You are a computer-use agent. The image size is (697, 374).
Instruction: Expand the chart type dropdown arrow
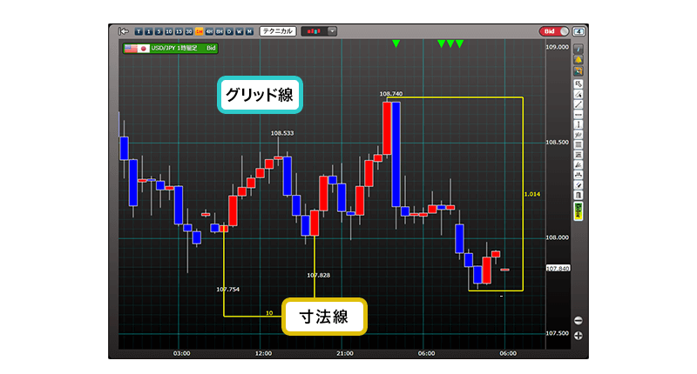click(x=332, y=31)
